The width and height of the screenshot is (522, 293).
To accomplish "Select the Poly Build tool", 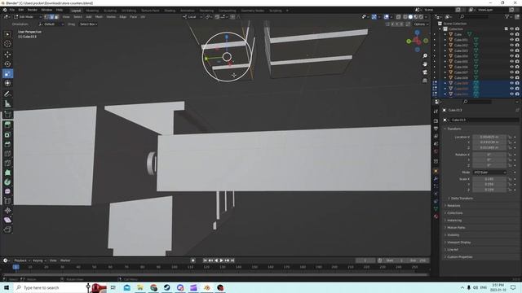I will pos(7,173).
